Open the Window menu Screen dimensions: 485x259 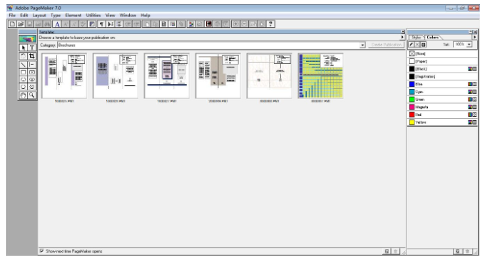pos(128,15)
